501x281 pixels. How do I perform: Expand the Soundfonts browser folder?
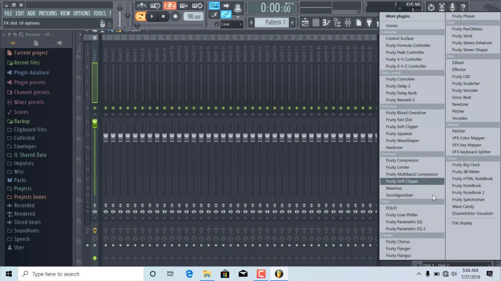tap(27, 231)
